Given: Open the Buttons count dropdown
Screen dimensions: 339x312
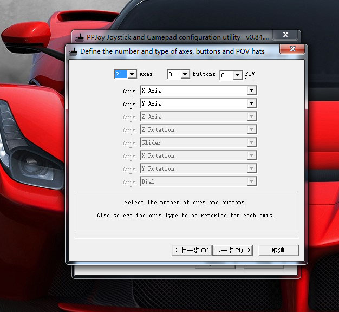Looking at the screenshot, I should 185,74.
